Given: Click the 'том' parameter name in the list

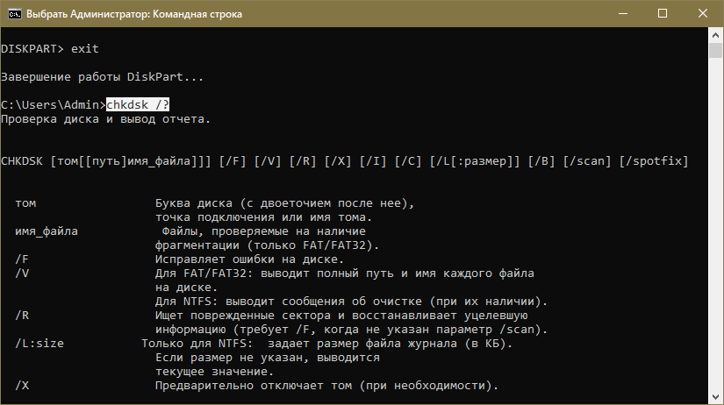Looking at the screenshot, I should coord(25,203).
